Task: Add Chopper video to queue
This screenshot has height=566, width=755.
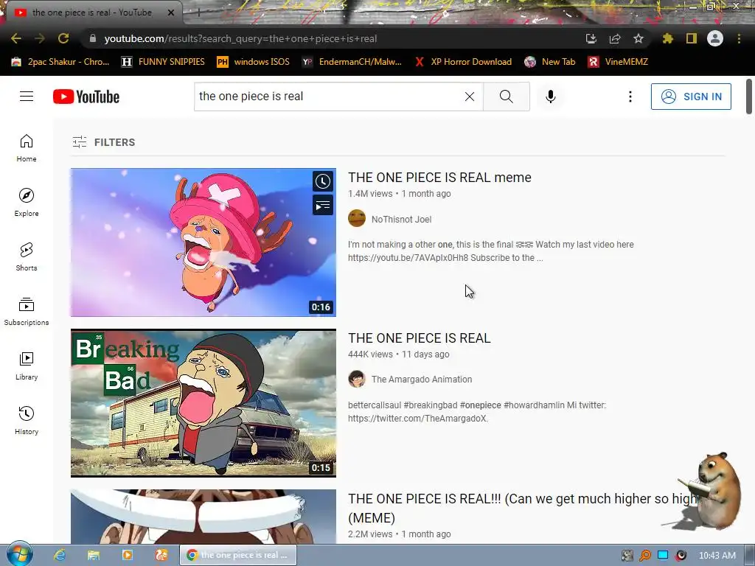Action: point(323,205)
